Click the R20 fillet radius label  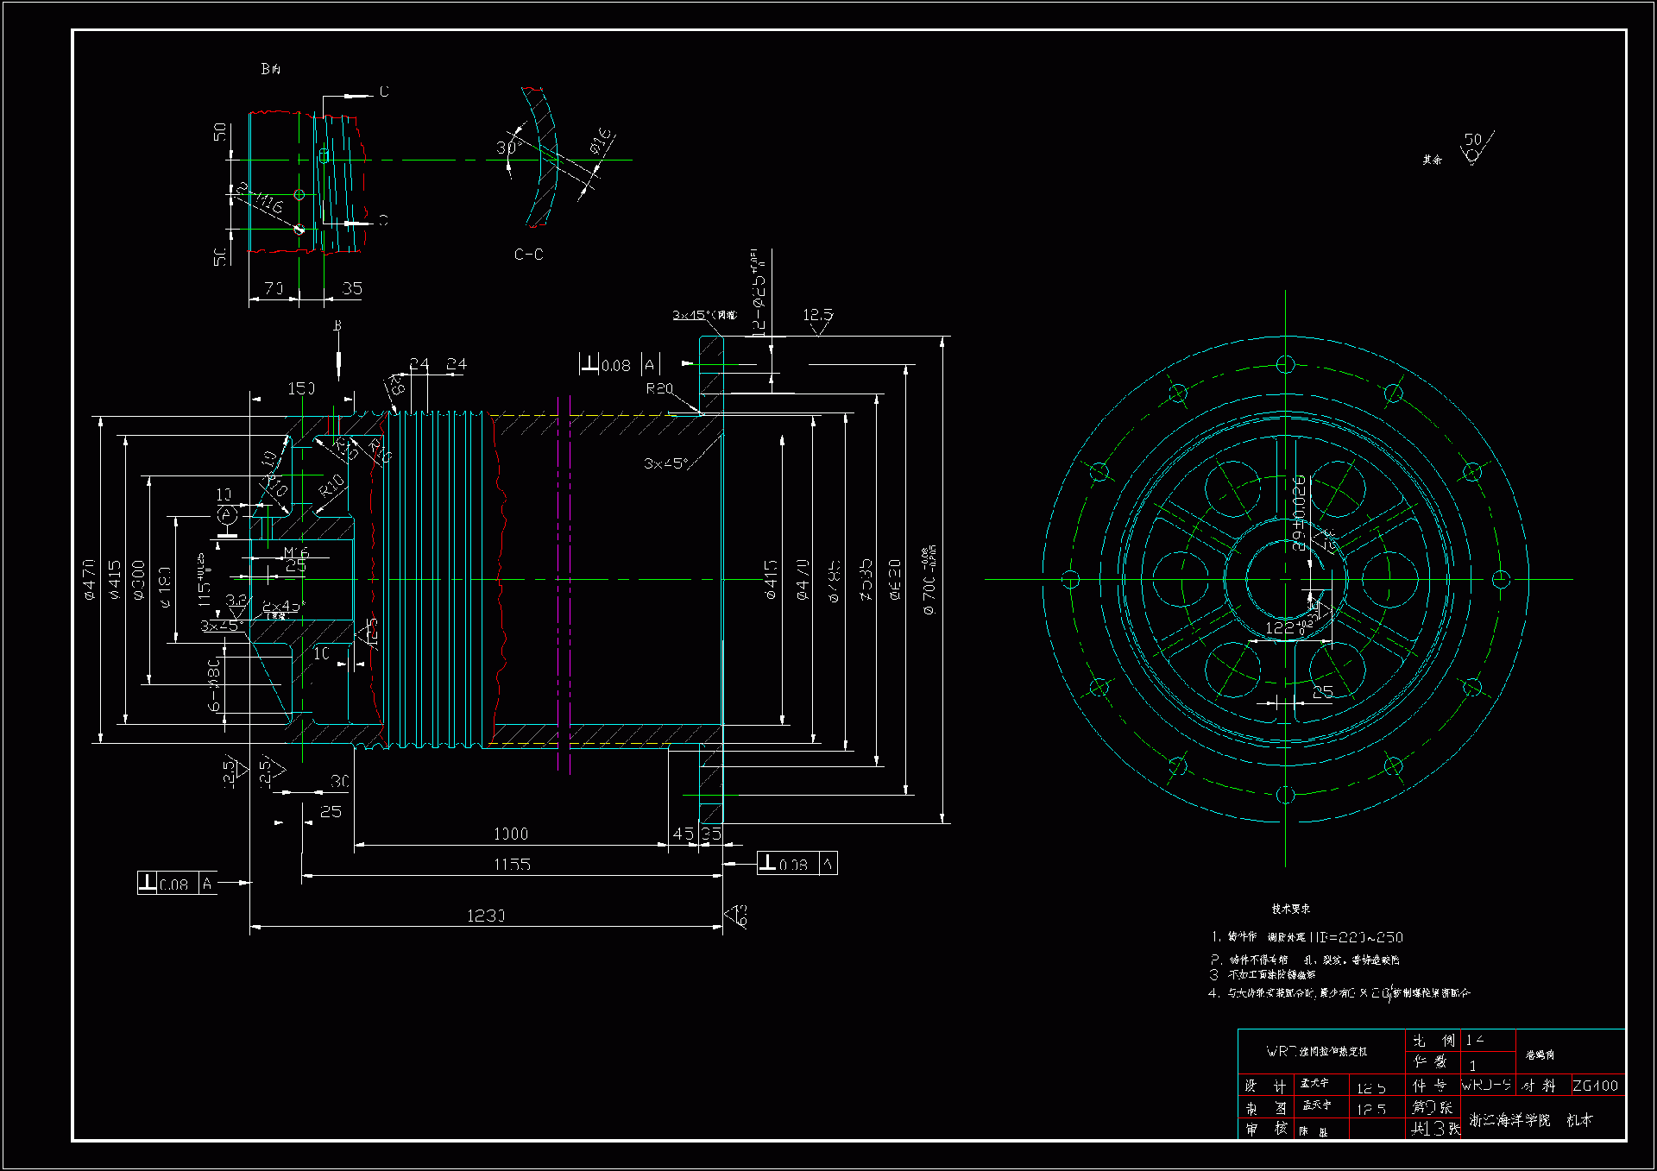point(659,389)
